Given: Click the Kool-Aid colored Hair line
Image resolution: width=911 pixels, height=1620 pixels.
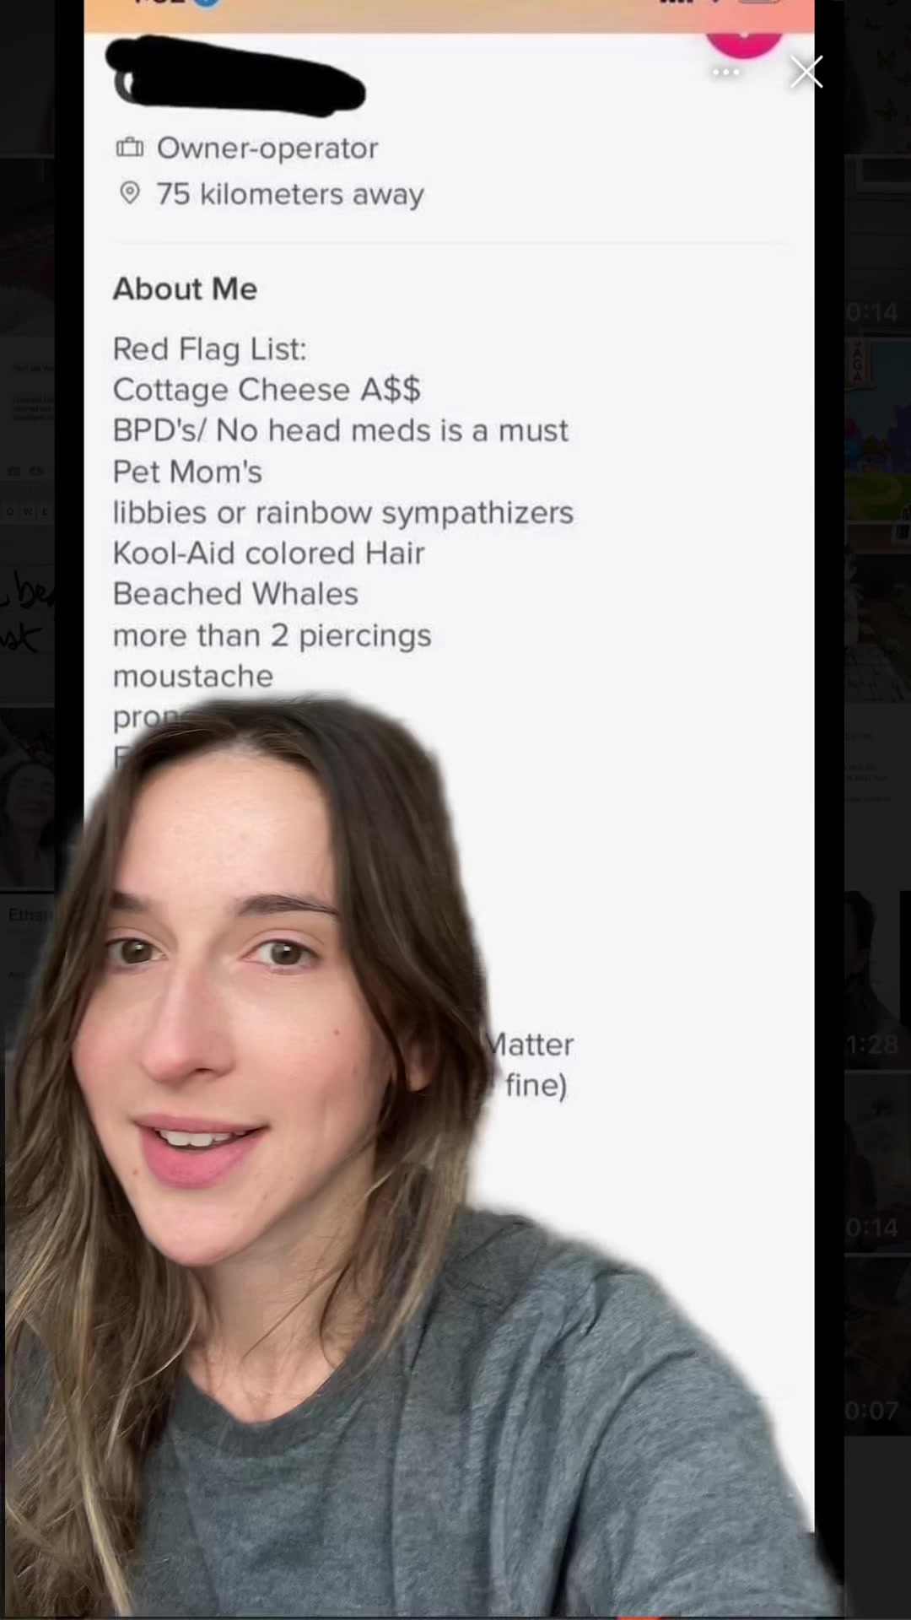Looking at the screenshot, I should pyautogui.click(x=268, y=553).
